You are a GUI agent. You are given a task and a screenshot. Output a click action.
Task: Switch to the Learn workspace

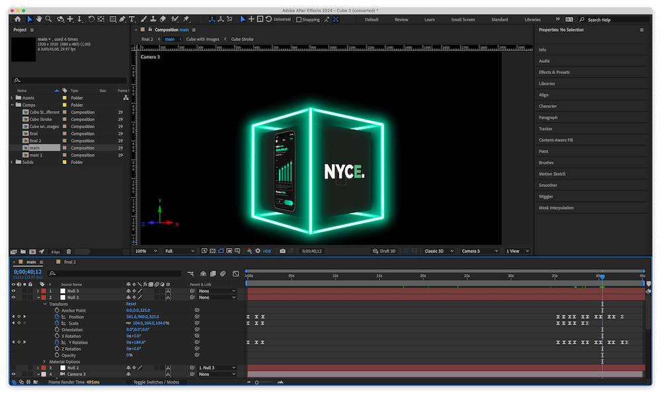coord(430,19)
